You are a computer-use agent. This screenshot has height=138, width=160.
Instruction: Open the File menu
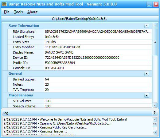tap(7, 12)
